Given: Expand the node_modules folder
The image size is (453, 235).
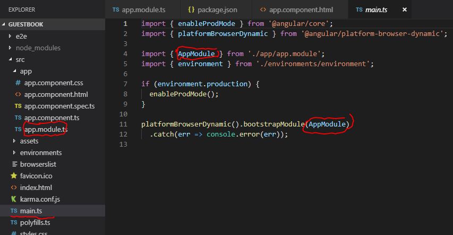Looking at the screenshot, I should point(11,48).
